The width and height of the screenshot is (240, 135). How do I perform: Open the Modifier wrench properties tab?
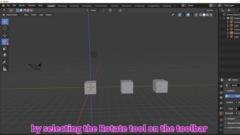click(x=221, y=125)
